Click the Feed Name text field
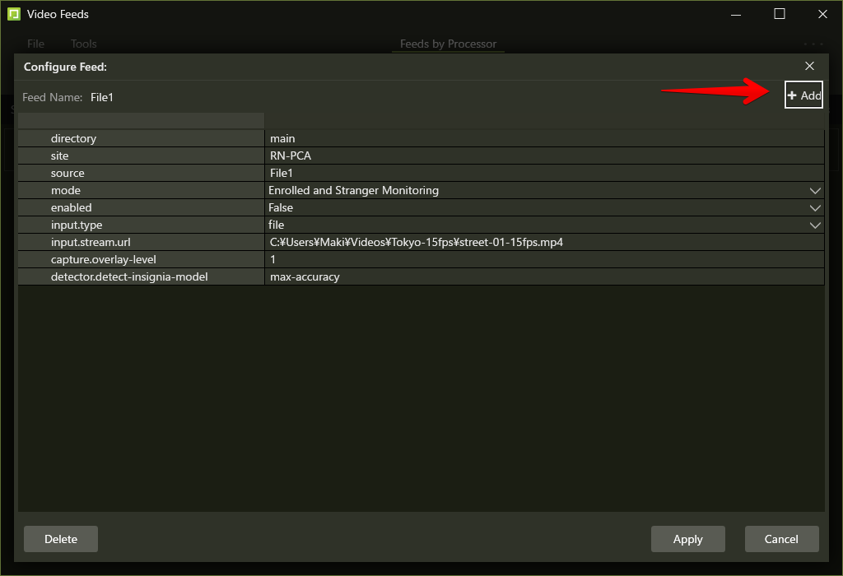Screen dimensions: 843x576 pyautogui.click(x=102, y=97)
